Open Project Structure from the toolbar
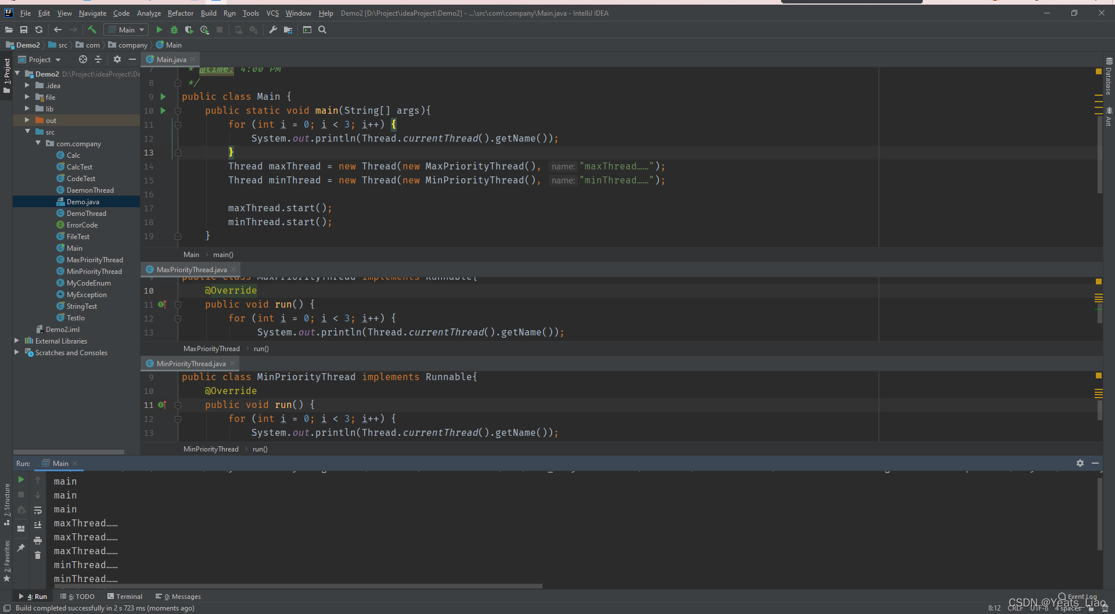The width and height of the screenshot is (1115, 614). pyautogui.click(x=288, y=30)
